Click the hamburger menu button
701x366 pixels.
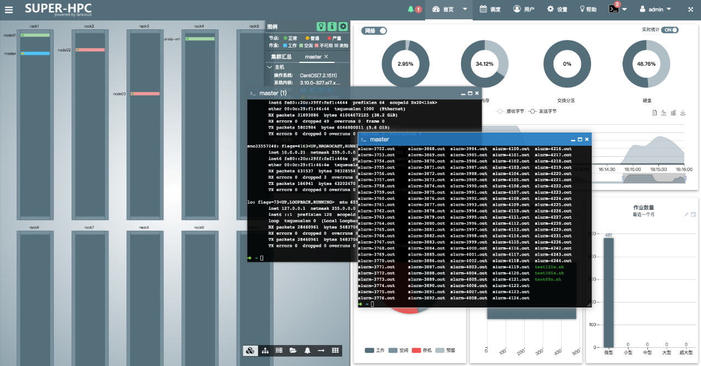[x=9, y=9]
